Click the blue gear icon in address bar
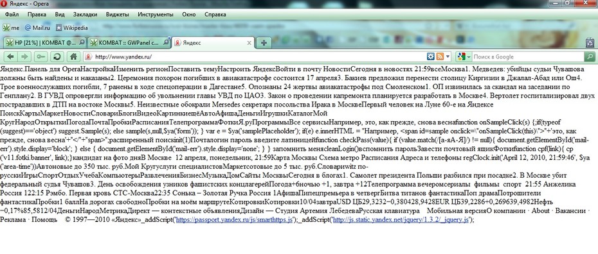This screenshot has width=598, height=254. point(431,56)
